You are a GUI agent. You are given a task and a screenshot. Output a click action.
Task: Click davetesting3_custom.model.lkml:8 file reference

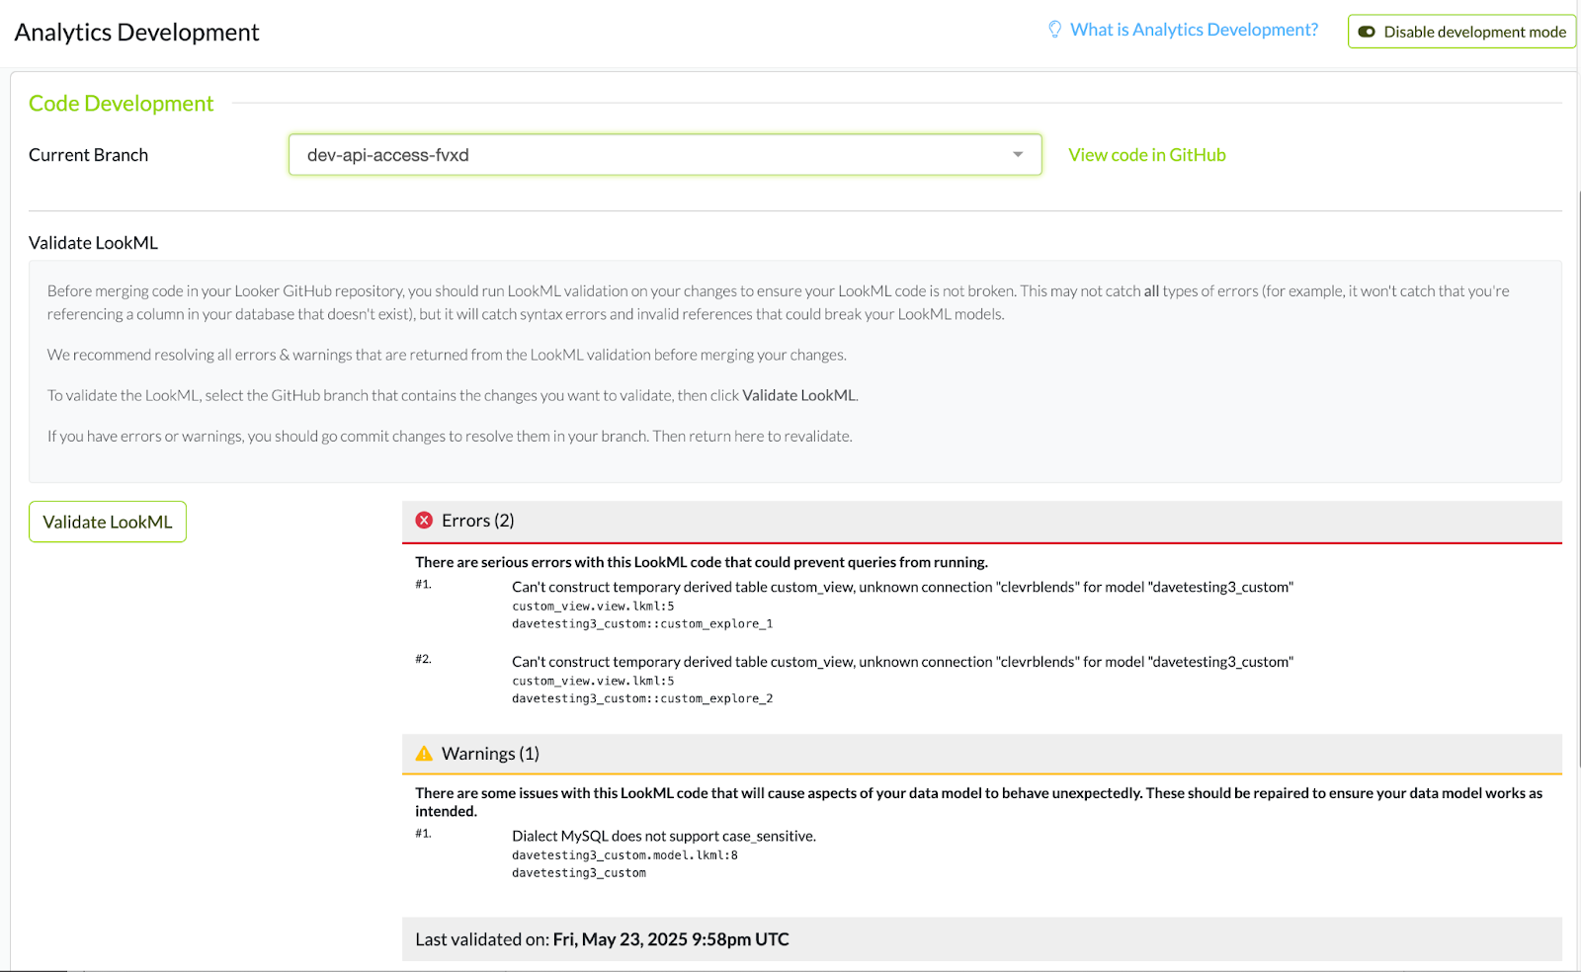(x=624, y=855)
